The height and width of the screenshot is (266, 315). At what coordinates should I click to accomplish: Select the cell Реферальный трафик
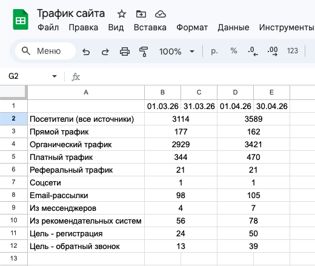tap(86, 170)
